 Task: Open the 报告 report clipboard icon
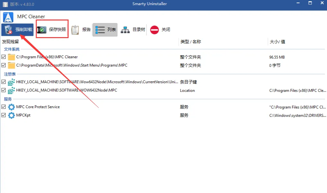pyautogui.click(x=75, y=30)
